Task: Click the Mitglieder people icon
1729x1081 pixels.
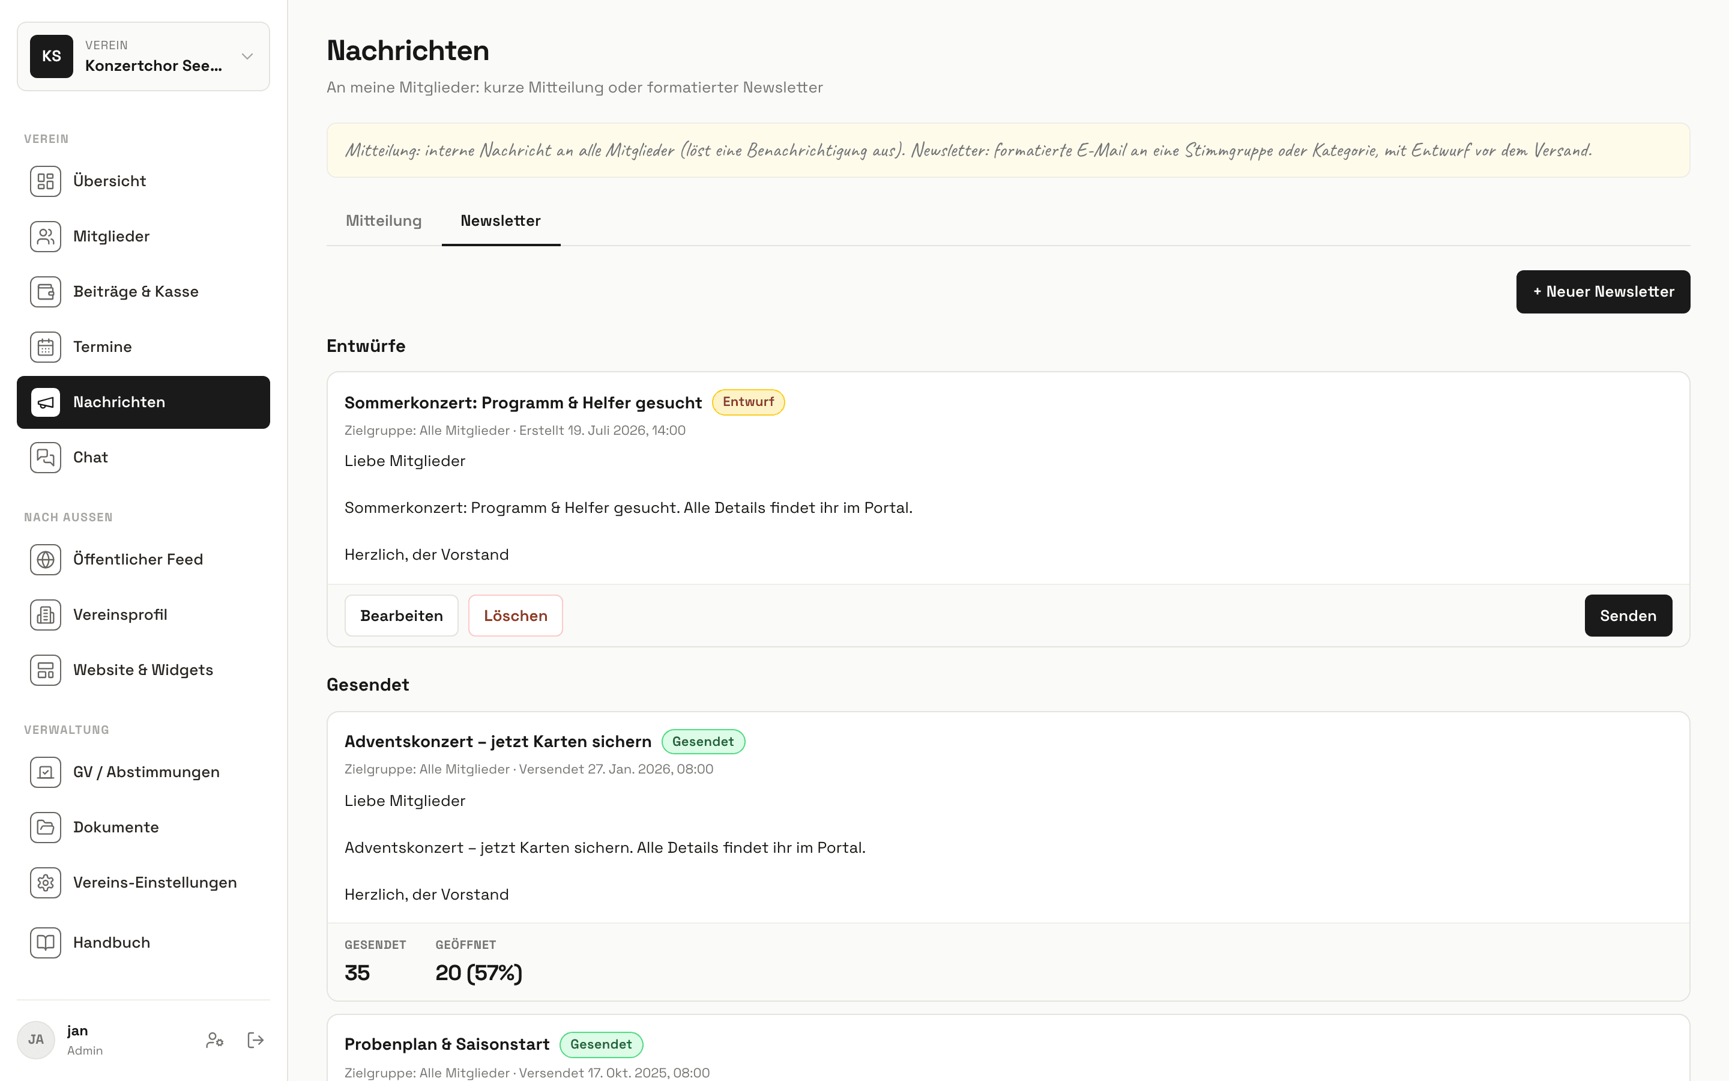Action: coord(46,237)
